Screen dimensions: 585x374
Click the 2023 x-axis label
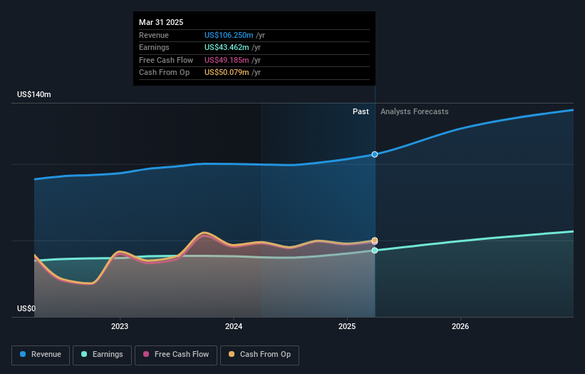click(x=120, y=326)
